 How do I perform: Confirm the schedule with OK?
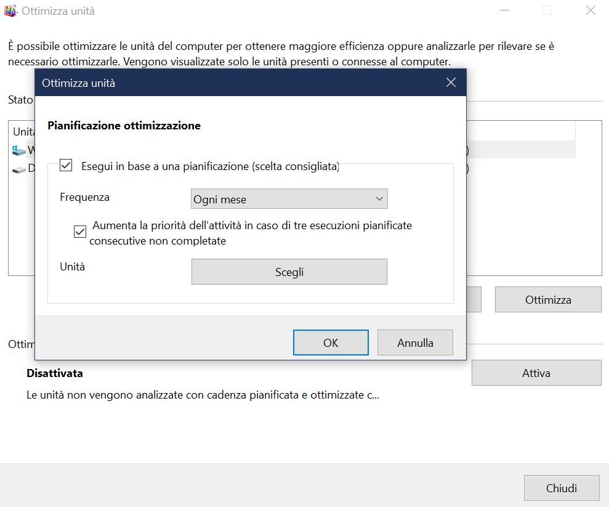point(331,343)
